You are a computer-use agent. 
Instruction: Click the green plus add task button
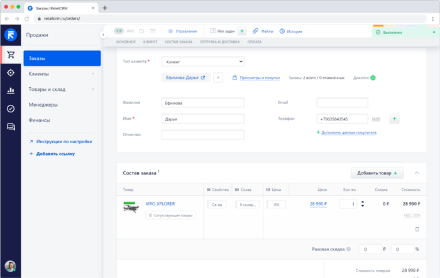(x=242, y=31)
